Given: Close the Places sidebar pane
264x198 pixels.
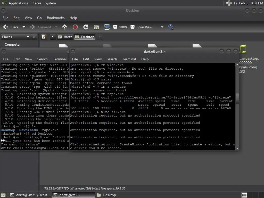Looking at the screenshot, I should tap(34, 37).
